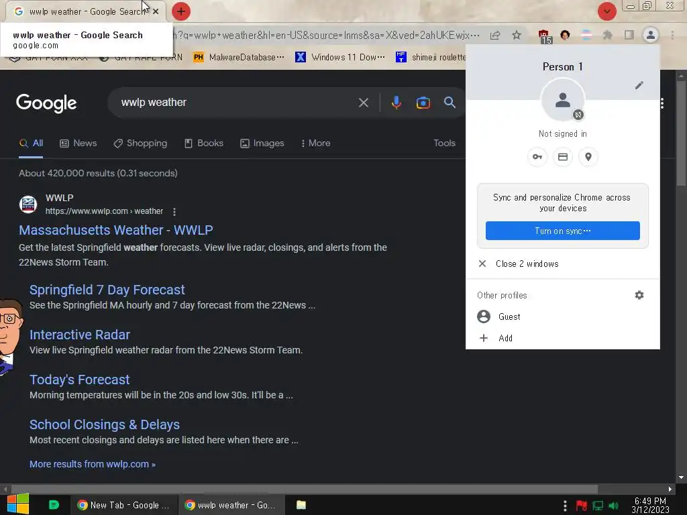Open the WWLP result three-dot options
This screenshot has width=687, height=515.
174,212
